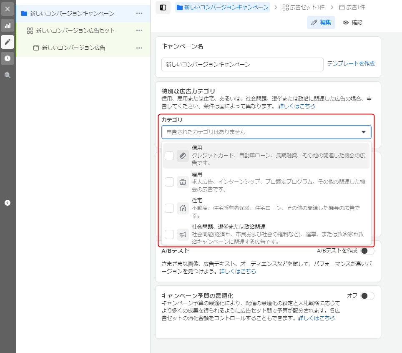The image size is (402, 353).
Task: Check the 信用 category checkbox
Action: (x=169, y=156)
